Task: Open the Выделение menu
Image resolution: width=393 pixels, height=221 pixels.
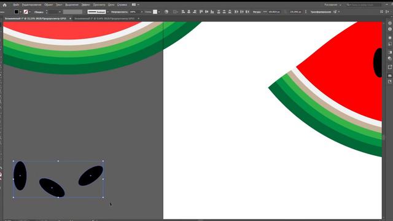Action: [x=72, y=4]
